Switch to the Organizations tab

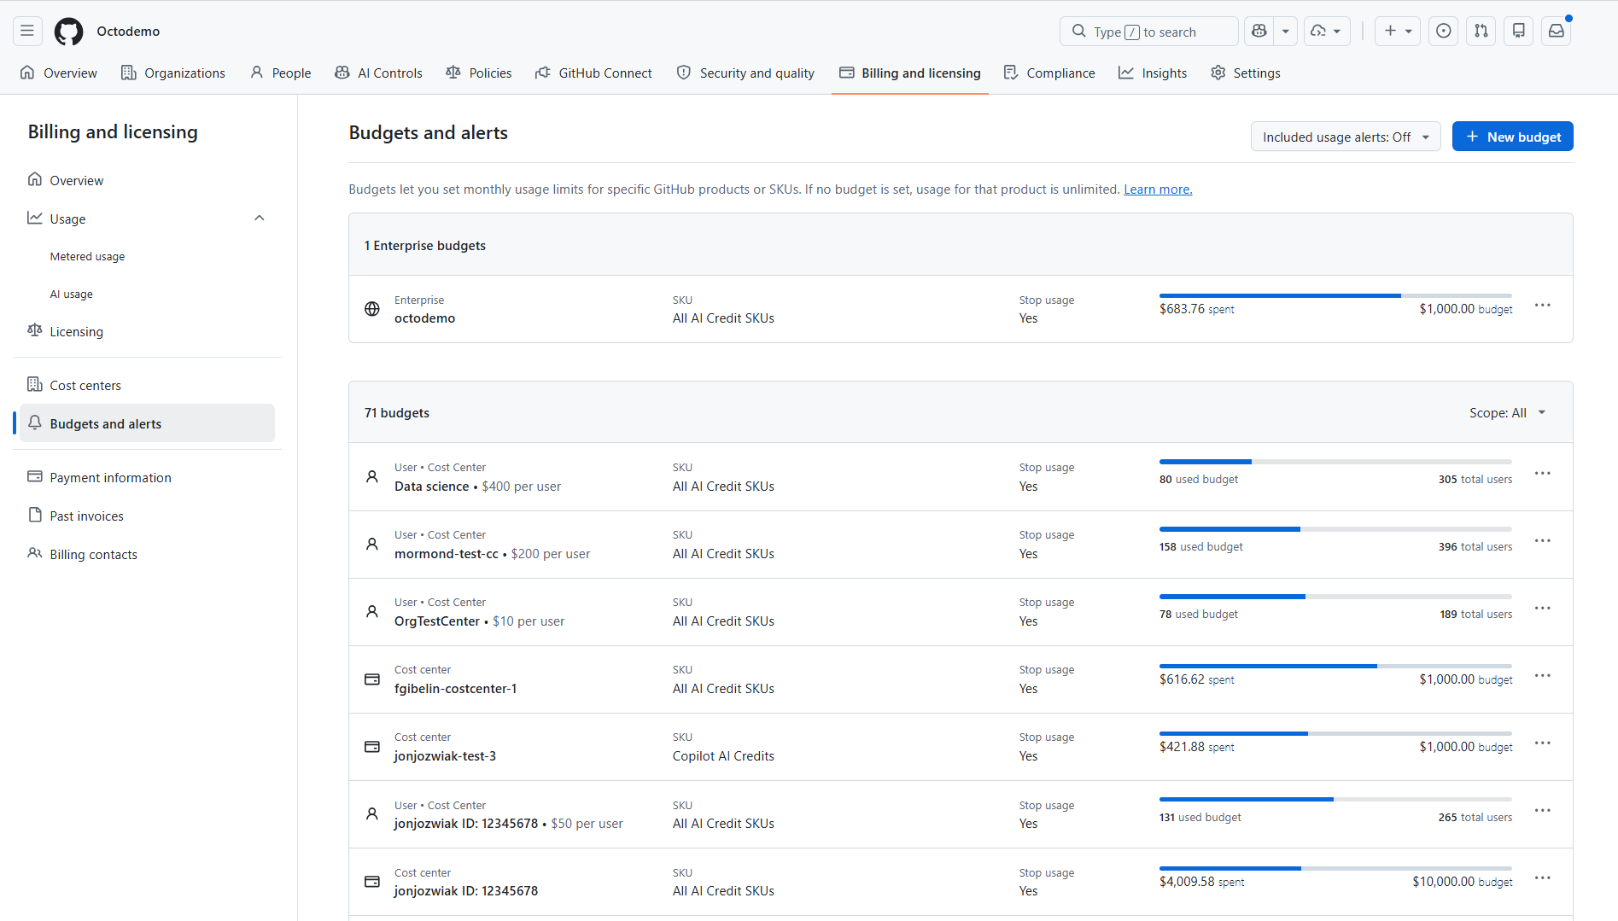pyautogui.click(x=173, y=73)
